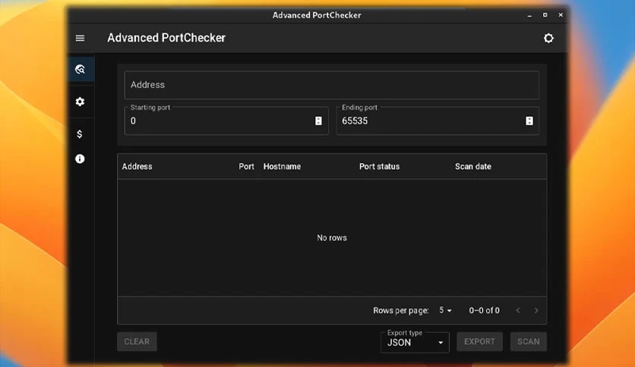Maximize the Advanced PortChecker window
635x367 pixels.
pyautogui.click(x=545, y=15)
